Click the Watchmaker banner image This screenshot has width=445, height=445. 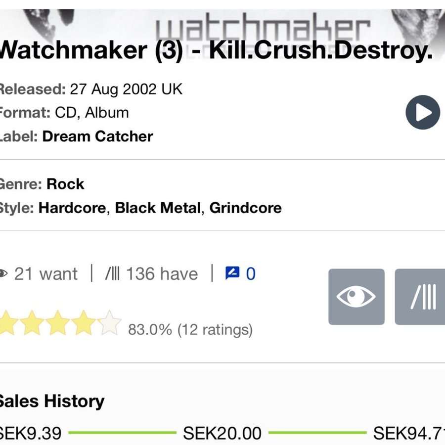pyautogui.click(x=262, y=27)
